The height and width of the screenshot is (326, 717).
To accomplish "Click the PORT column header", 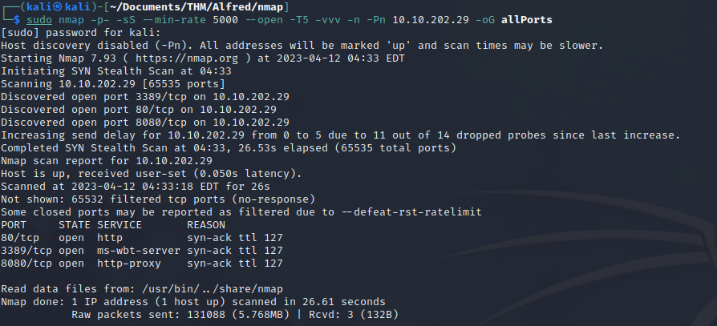I will [15, 224].
